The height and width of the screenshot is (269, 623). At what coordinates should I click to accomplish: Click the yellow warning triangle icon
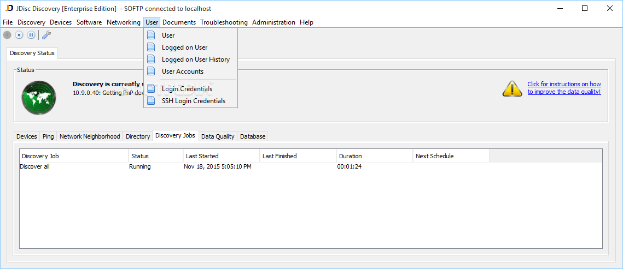pyautogui.click(x=512, y=89)
